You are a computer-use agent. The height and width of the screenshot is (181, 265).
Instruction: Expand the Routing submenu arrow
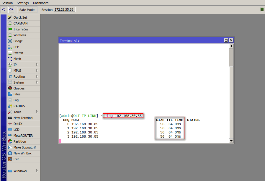point(37,76)
